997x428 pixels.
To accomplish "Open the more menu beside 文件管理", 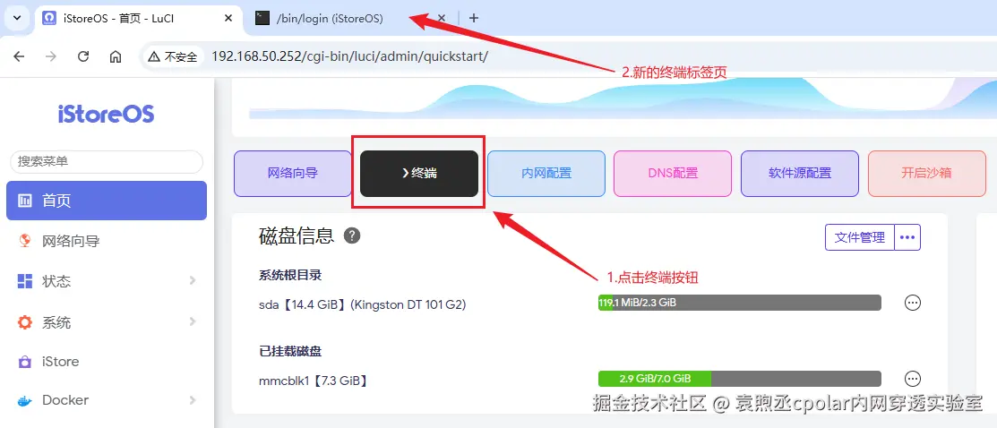I will pos(907,237).
